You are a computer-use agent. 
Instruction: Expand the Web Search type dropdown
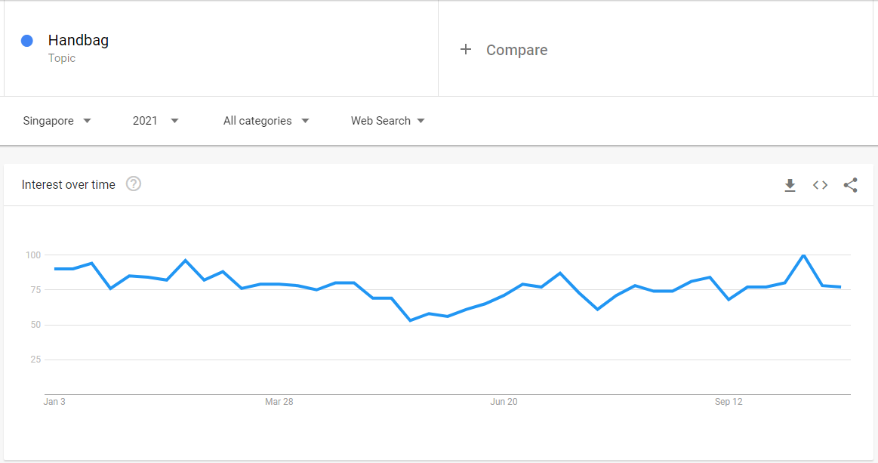point(387,121)
